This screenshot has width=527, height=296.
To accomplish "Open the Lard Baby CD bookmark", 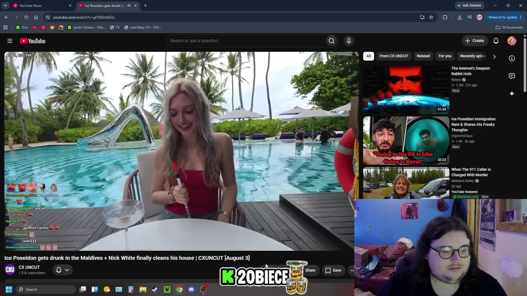I will pos(142,28).
